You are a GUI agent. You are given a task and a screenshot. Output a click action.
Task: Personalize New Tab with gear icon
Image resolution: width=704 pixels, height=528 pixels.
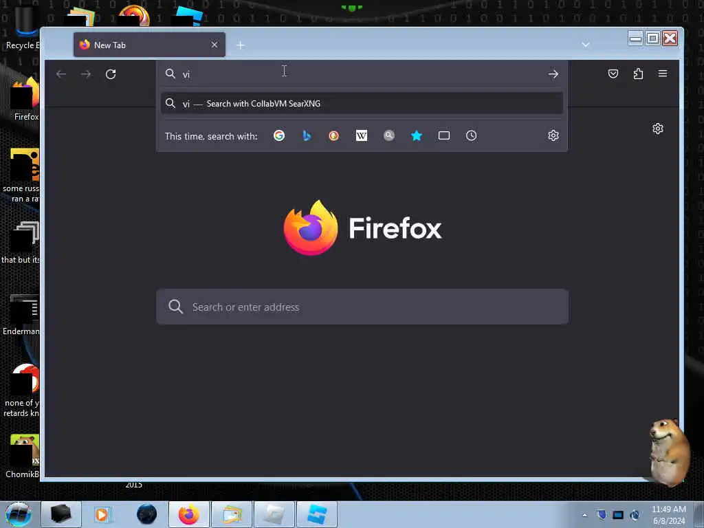[x=658, y=129]
